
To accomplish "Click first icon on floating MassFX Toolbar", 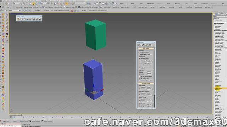I will [x=18, y=19].
